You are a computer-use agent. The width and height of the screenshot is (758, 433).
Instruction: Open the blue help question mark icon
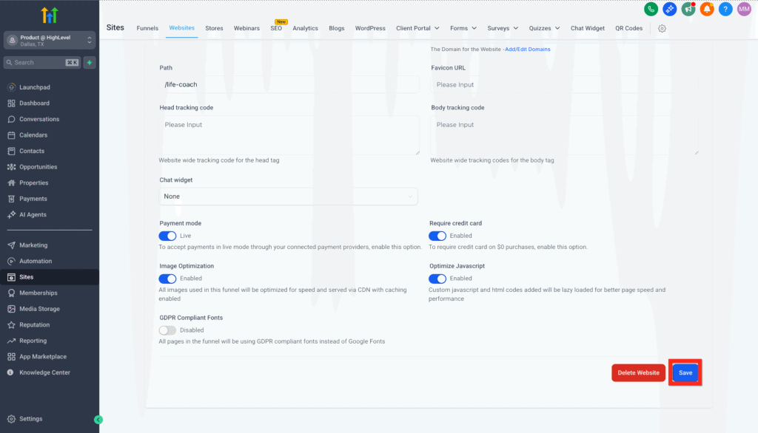tap(725, 9)
